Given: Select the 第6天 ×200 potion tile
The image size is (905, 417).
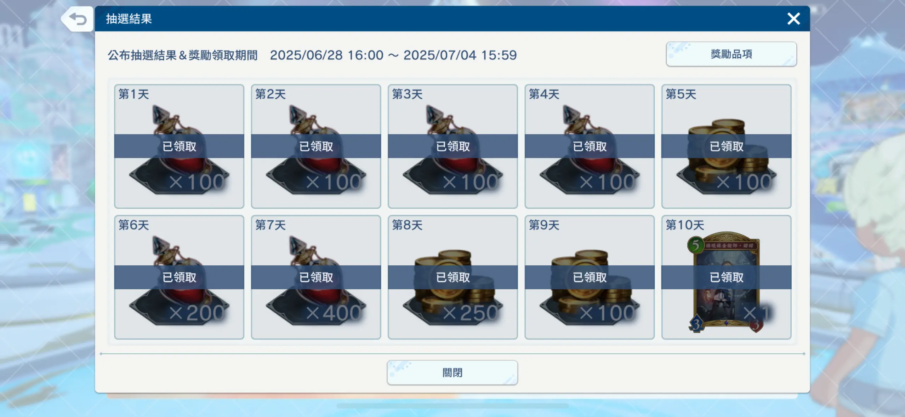Looking at the screenshot, I should [x=179, y=277].
